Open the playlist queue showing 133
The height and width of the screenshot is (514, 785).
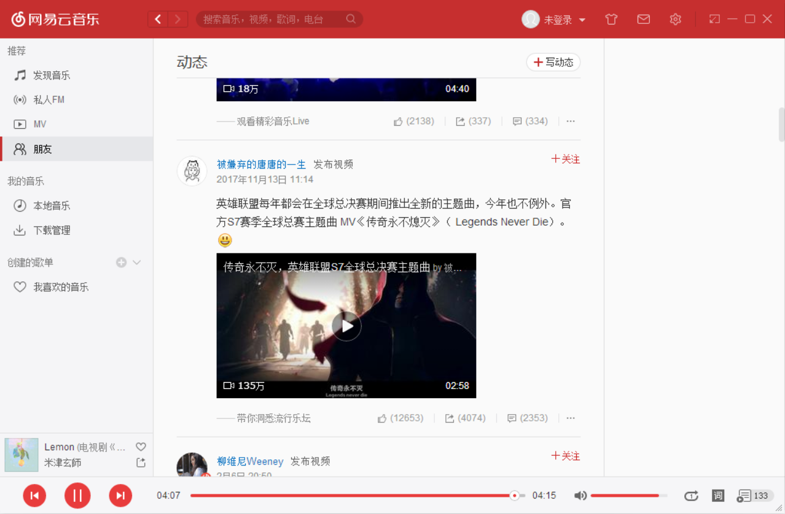click(x=755, y=496)
